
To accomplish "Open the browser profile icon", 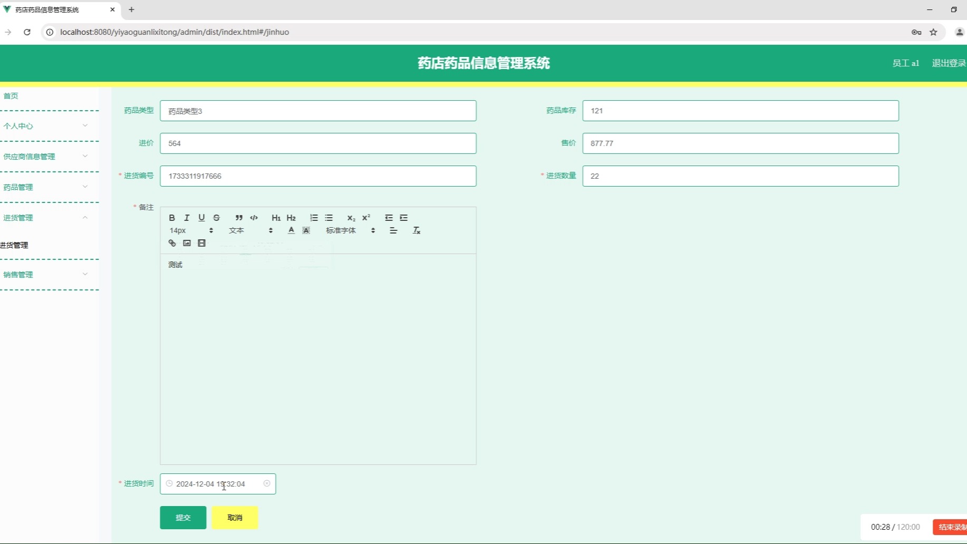I will (960, 32).
